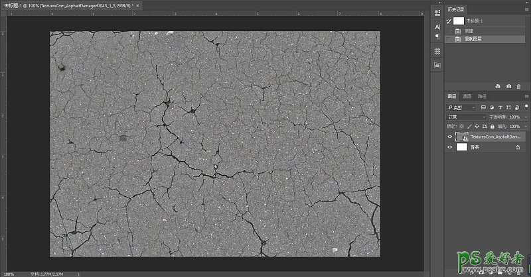The width and height of the screenshot is (531, 277).
Task: Filter for adjustment layers icon
Action: tap(492, 107)
